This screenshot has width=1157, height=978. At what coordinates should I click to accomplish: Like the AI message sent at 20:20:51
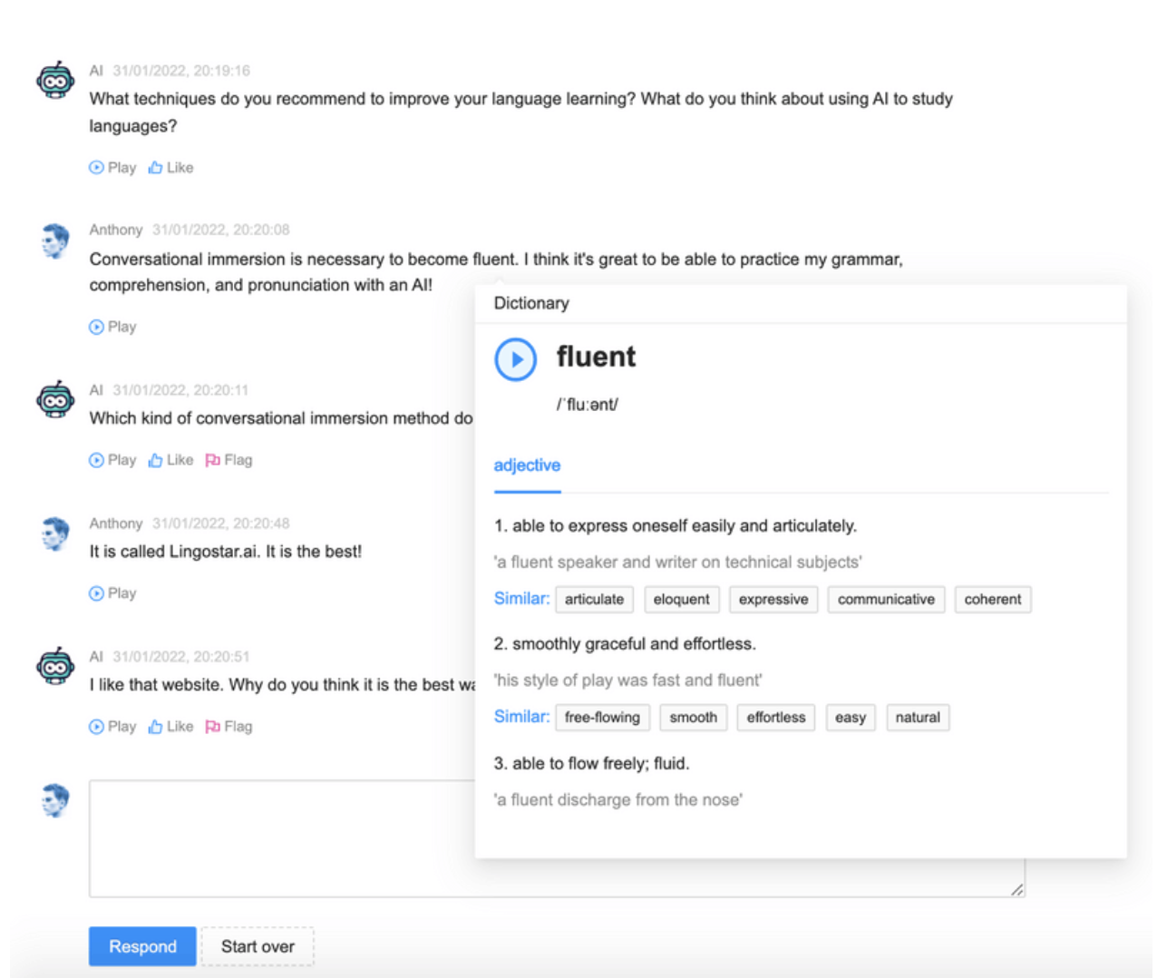[170, 727]
